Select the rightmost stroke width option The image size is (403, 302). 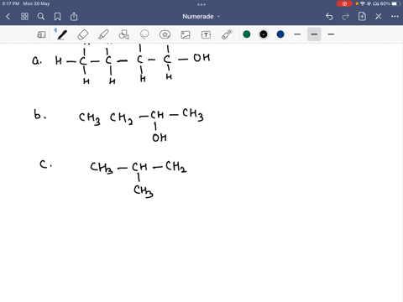point(331,34)
